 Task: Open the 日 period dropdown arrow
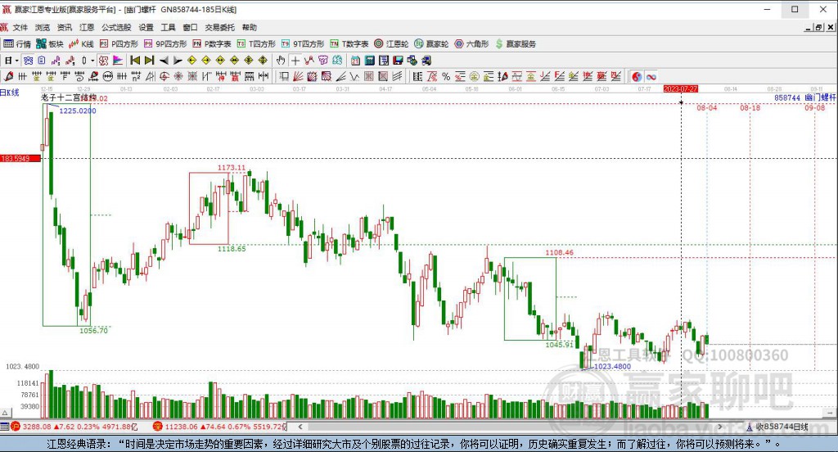pos(16,61)
